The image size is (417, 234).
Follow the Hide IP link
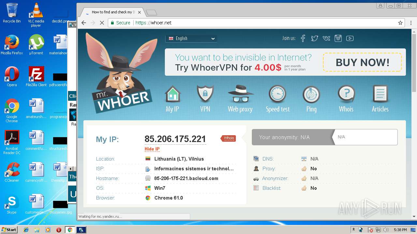pos(152,149)
